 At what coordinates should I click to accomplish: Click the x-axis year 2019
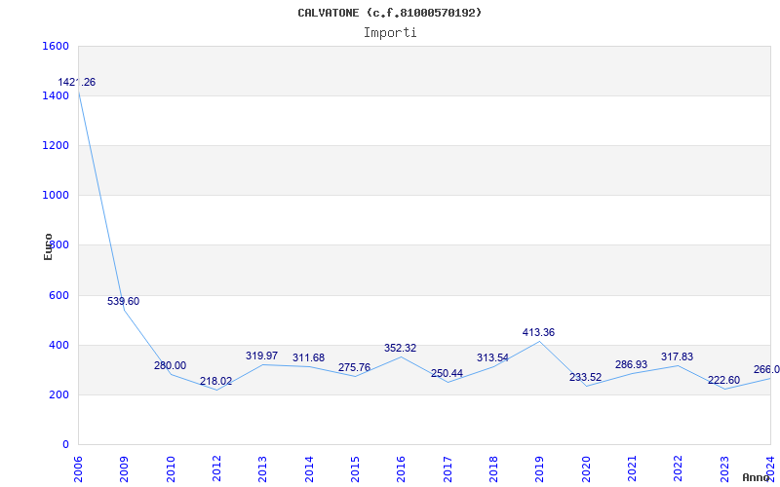(x=539, y=469)
